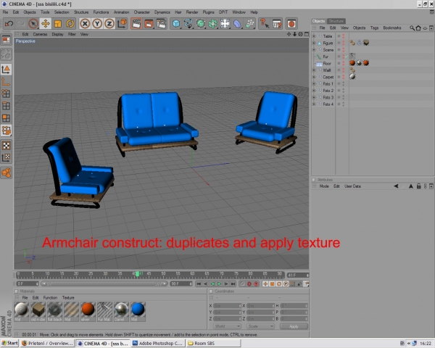Open Render Settings
The width and height of the screenshot is (435, 348).
pos(161,24)
